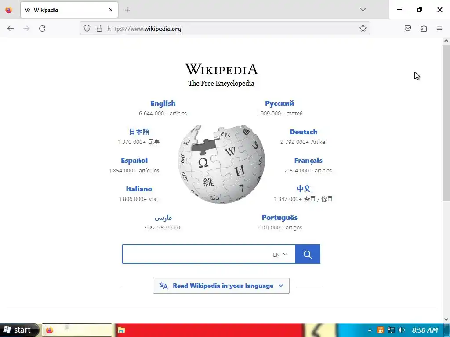Image resolution: width=450 pixels, height=337 pixels.
Task: Open Português Wikipedia
Action: tap(279, 218)
